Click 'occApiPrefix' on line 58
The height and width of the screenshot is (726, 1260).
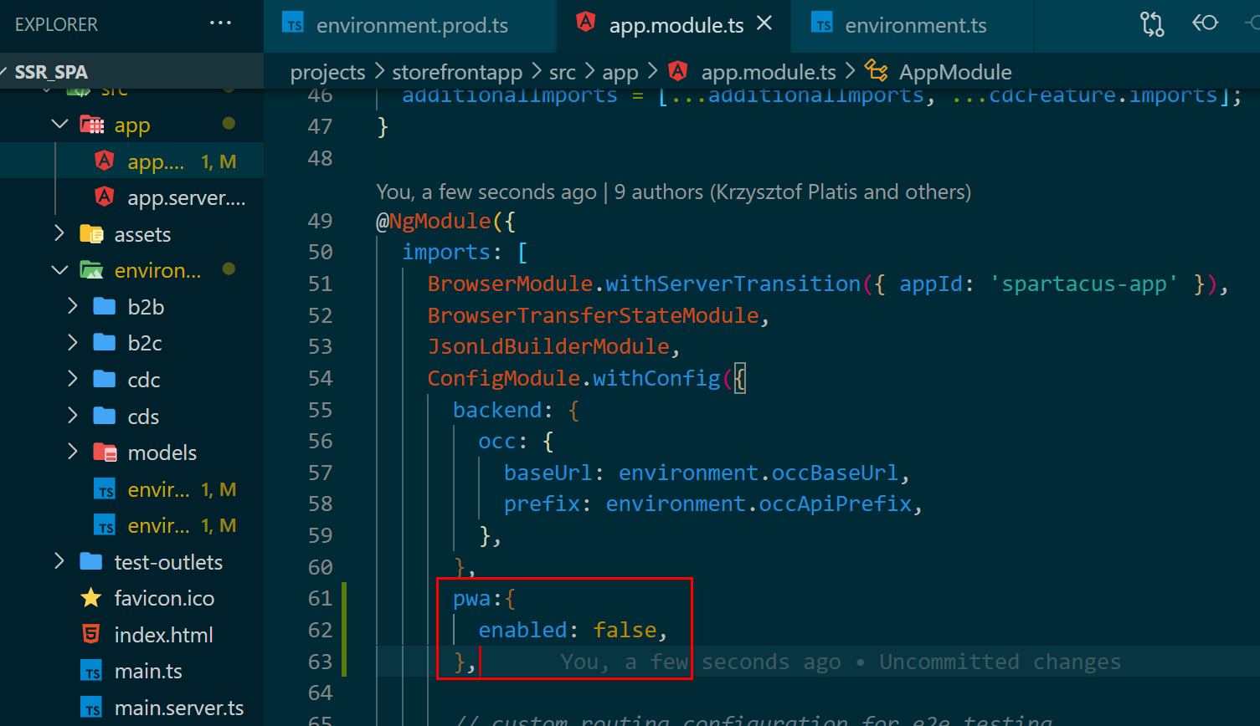point(836,504)
